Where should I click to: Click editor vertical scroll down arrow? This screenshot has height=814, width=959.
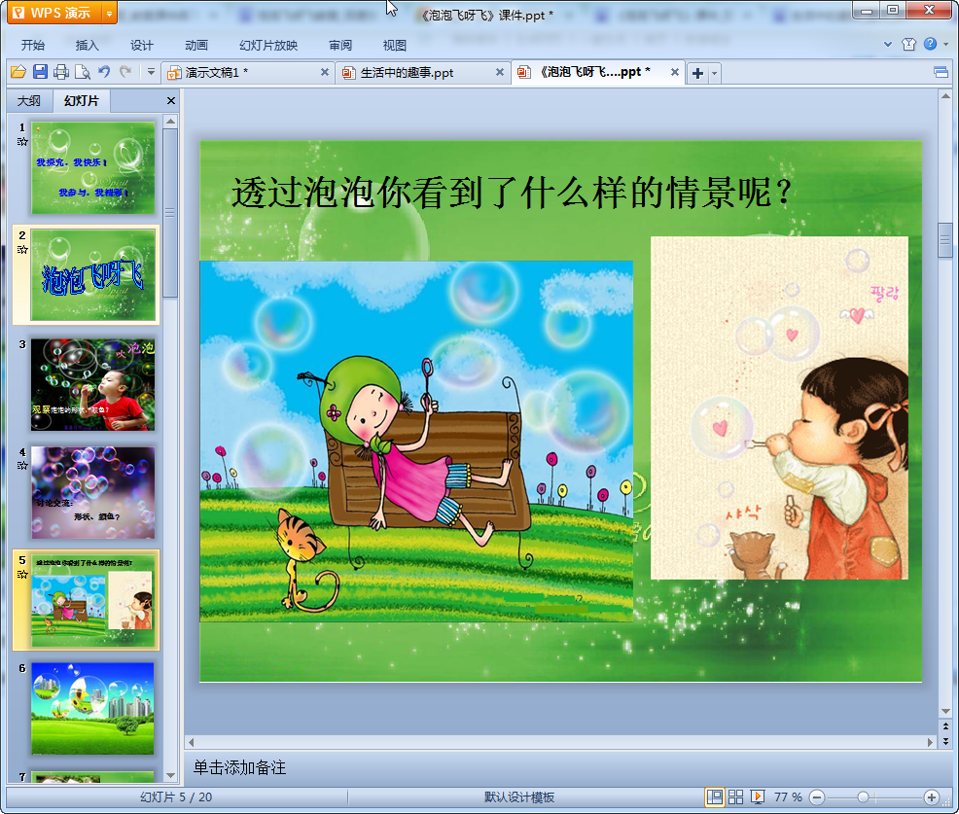click(x=945, y=711)
